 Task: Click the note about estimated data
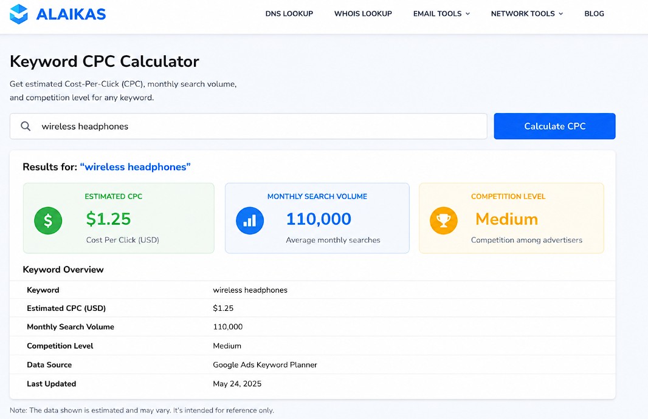coord(142,410)
